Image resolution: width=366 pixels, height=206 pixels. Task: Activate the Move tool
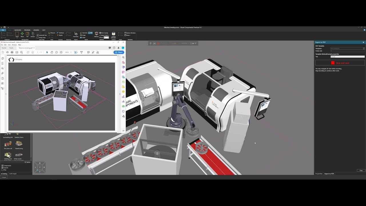[22, 35]
